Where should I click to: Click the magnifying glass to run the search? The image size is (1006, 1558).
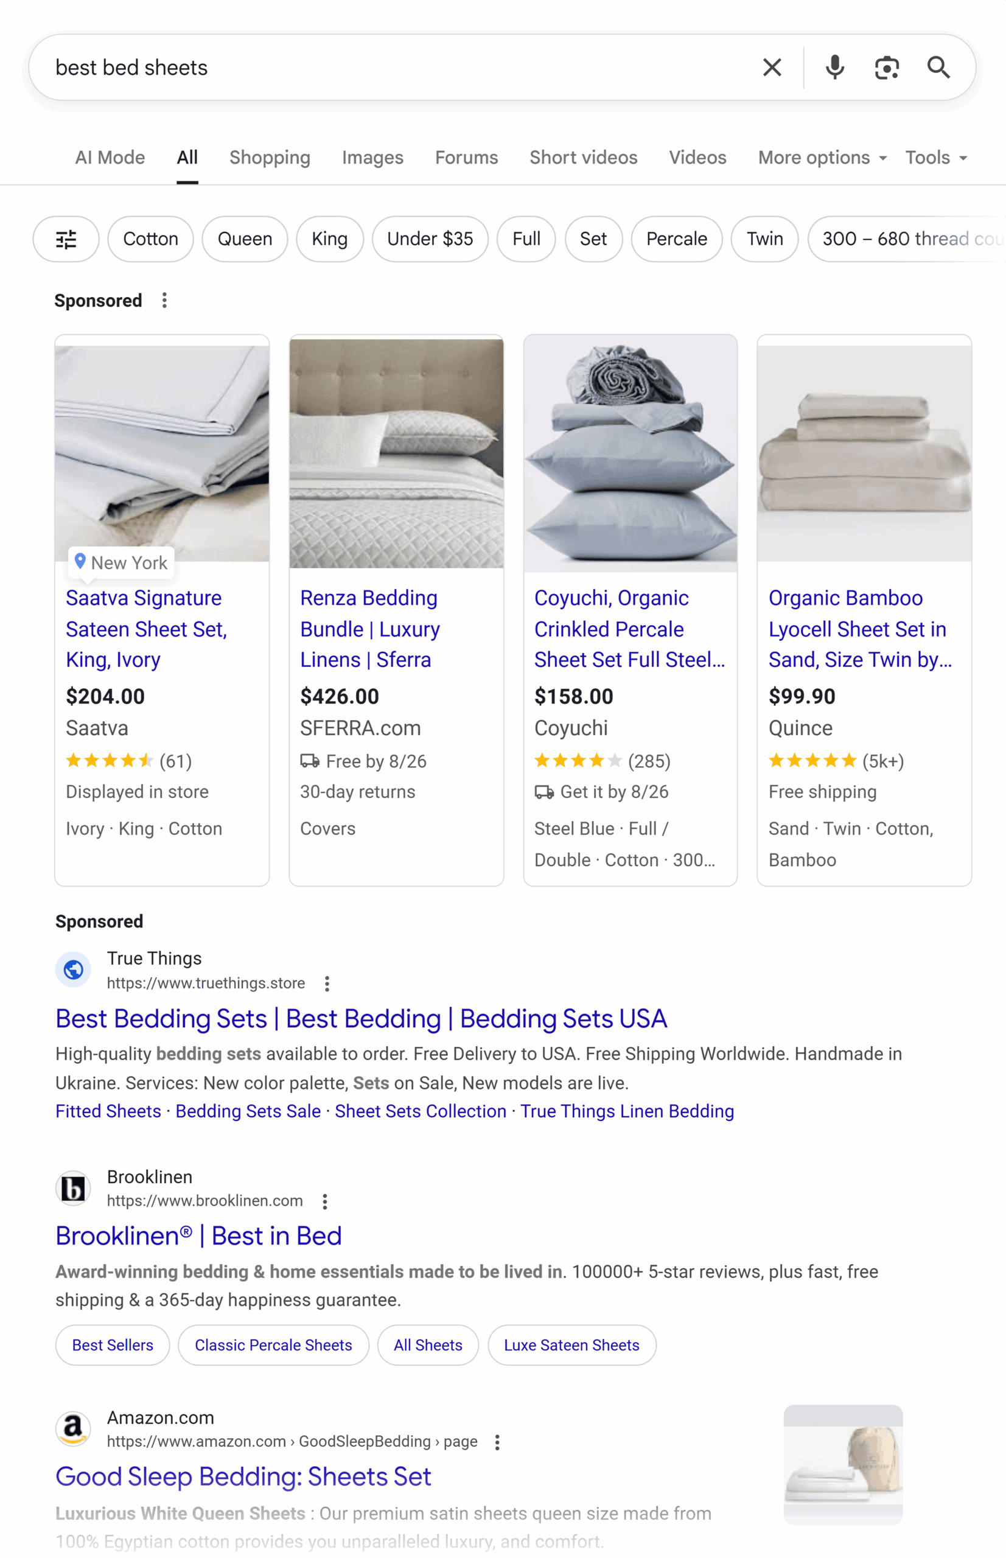938,68
